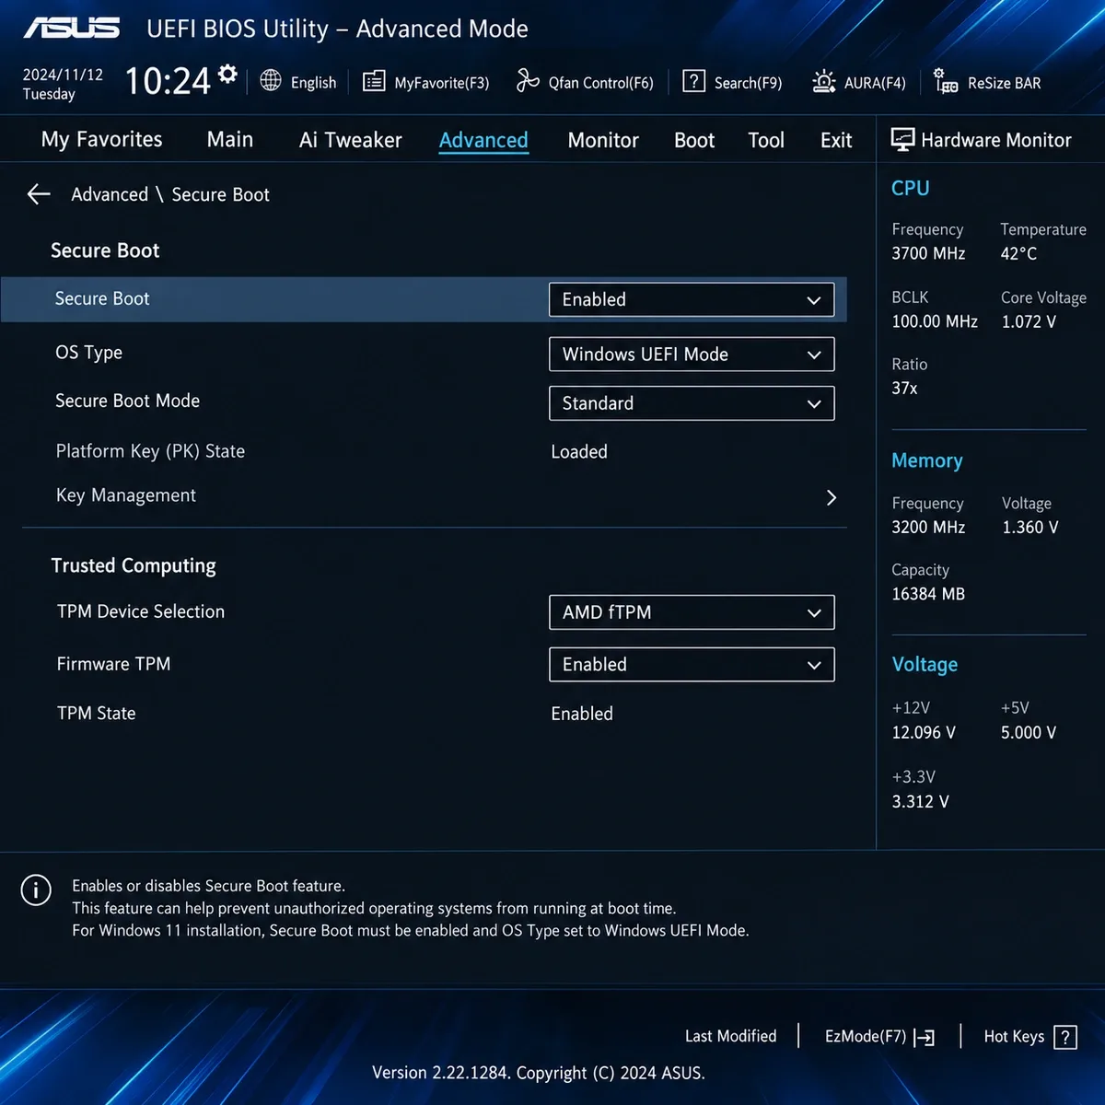Screen dimensions: 1105x1105
Task: Click the MyFavorite list icon
Action: (x=374, y=82)
